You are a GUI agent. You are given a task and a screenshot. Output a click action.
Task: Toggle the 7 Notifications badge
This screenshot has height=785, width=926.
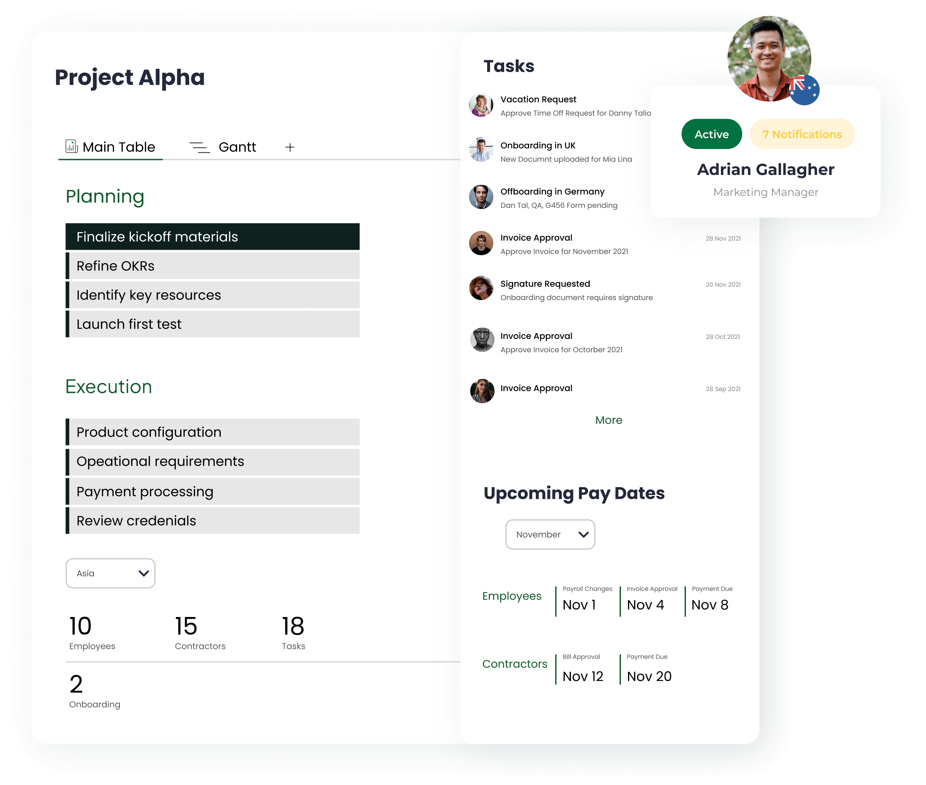click(802, 134)
